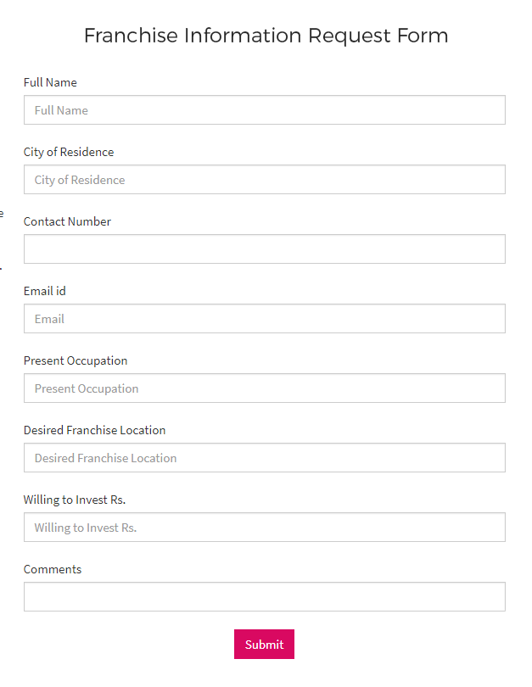Focus the Willing to Invest Rs. field
Screen dimensions: 532x687
[264, 527]
